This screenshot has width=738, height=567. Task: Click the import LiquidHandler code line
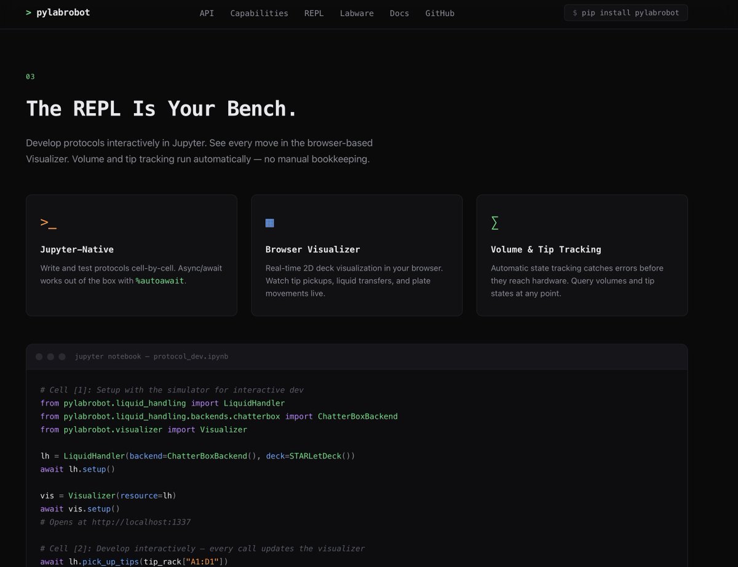(x=162, y=403)
